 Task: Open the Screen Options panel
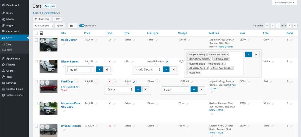(284, 3)
